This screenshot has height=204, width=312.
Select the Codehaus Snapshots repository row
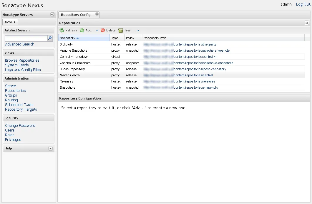(181, 63)
